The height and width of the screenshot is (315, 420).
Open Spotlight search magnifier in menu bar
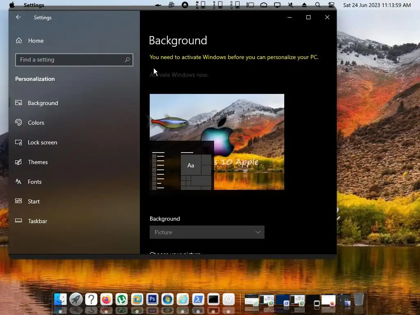[x=318, y=5]
